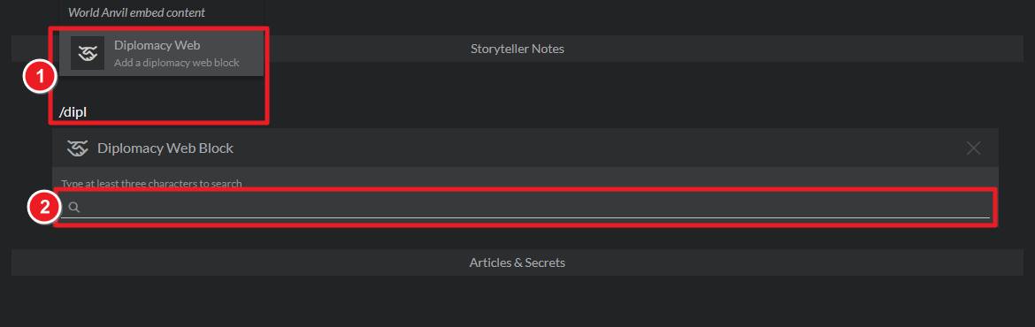The image size is (1035, 327).
Task: Click the "Add a diplomacy web block" description
Action: (176, 64)
